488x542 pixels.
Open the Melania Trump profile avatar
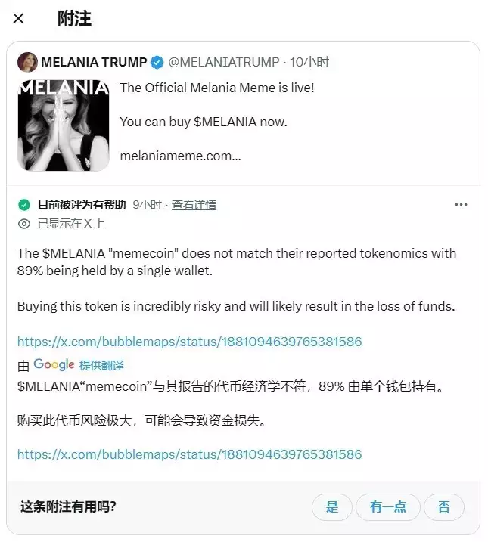point(27,62)
